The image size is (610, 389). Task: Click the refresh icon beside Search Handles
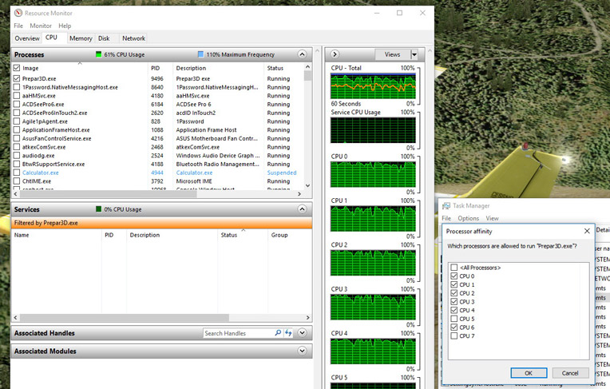288,333
